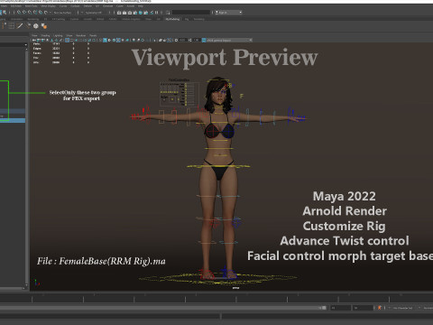Screen dimensions: 433x325
Task: Click the Verts count in heads-up display
Action: point(56,44)
